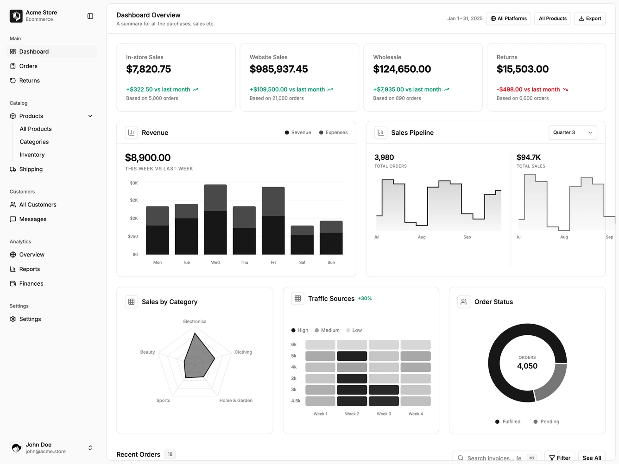Click the bar chart icon beside Revenue
This screenshot has width=619, height=464.
point(131,132)
